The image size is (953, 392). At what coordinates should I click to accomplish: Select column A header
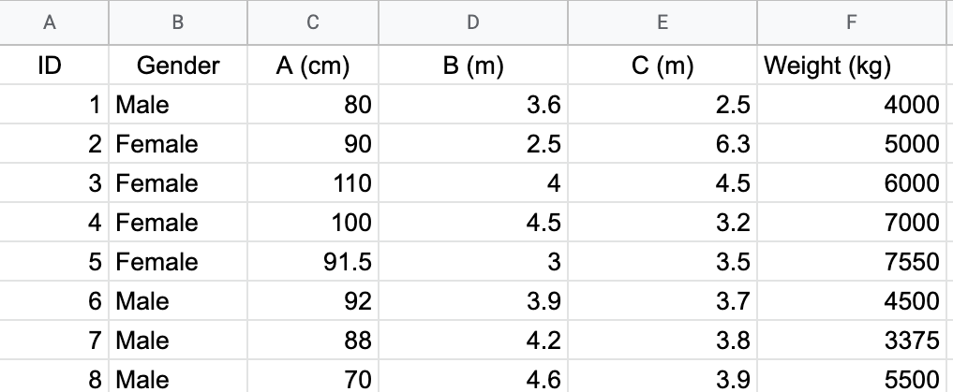(x=54, y=22)
